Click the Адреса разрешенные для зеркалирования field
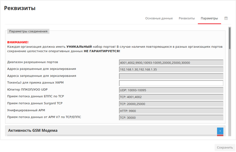The height and width of the screenshot is (152, 236). tap(171, 69)
